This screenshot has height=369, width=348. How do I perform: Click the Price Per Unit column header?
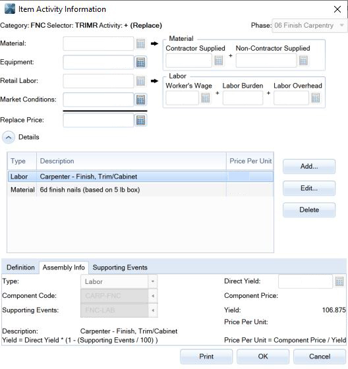[x=250, y=161]
